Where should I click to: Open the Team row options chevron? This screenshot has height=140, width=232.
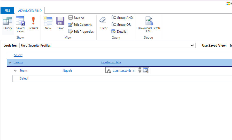click(16, 71)
